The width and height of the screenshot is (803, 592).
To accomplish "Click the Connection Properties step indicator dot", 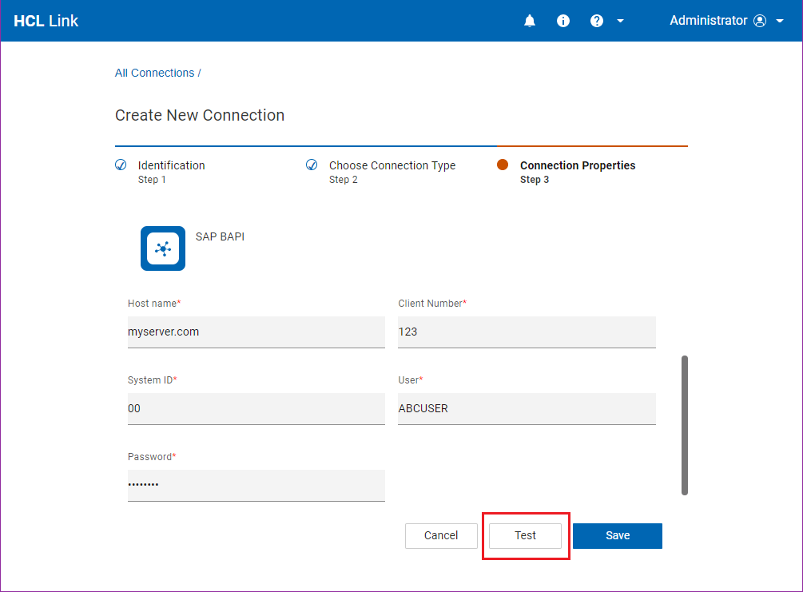I will pyautogui.click(x=503, y=165).
